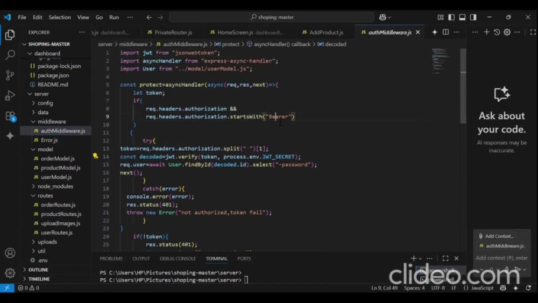The image size is (538, 303).
Task: Toggle the secondary side bar
Action: click(473, 17)
